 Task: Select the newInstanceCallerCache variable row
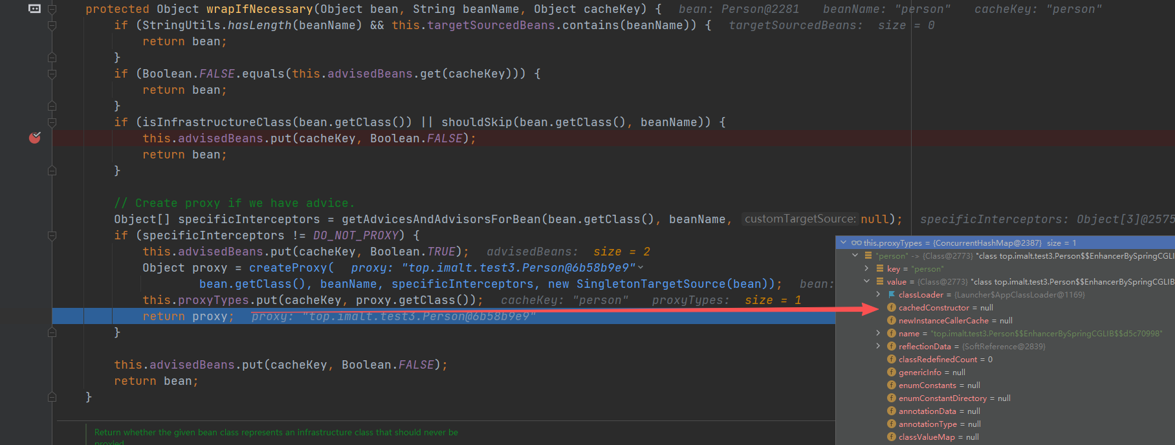(x=943, y=321)
